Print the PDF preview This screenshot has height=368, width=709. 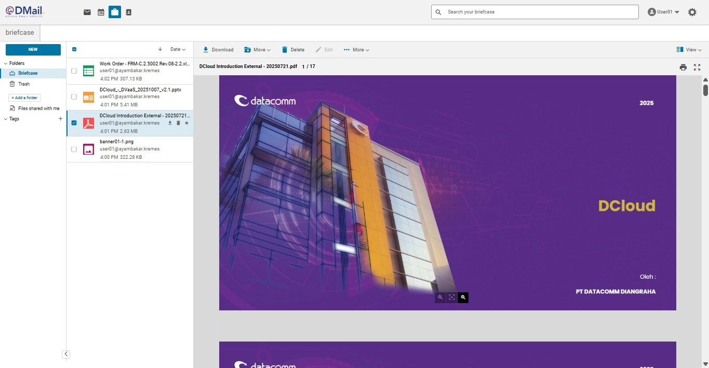(x=683, y=67)
